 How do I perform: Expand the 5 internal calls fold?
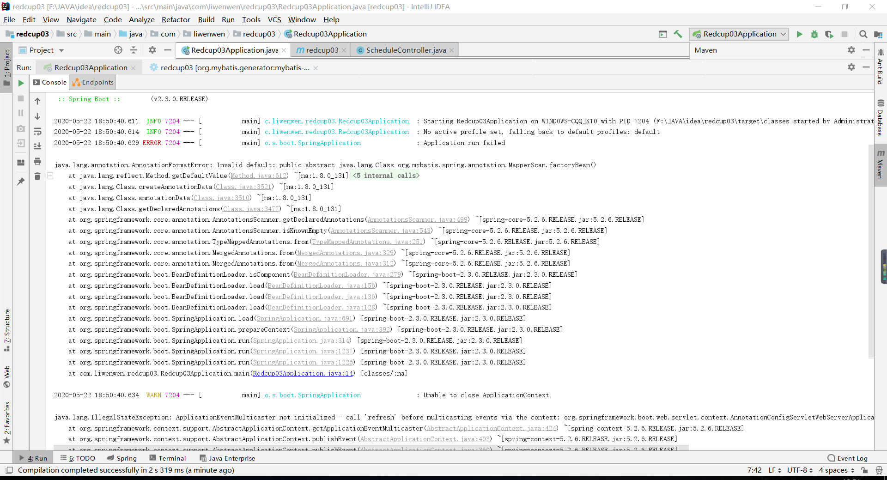pos(386,176)
